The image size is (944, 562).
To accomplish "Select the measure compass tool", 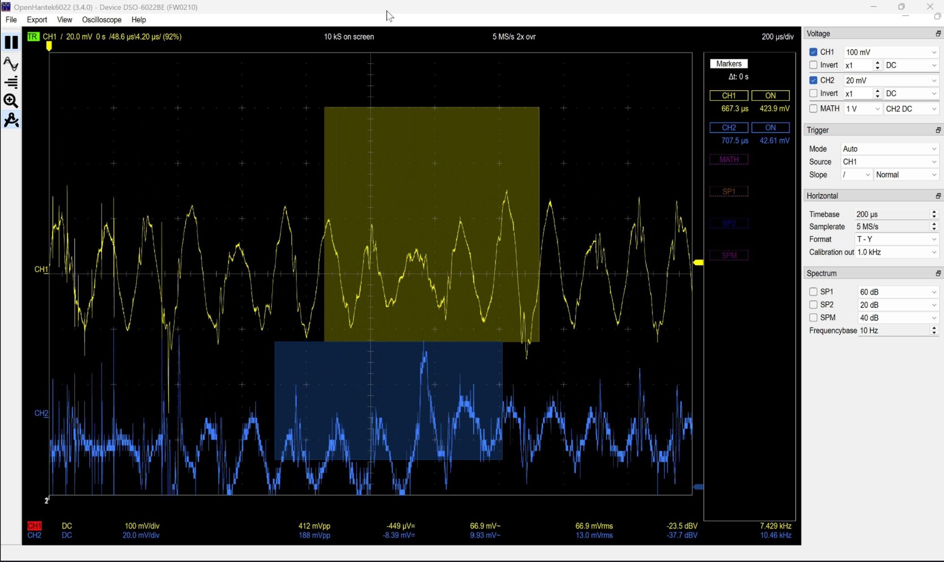I will pos(11,120).
